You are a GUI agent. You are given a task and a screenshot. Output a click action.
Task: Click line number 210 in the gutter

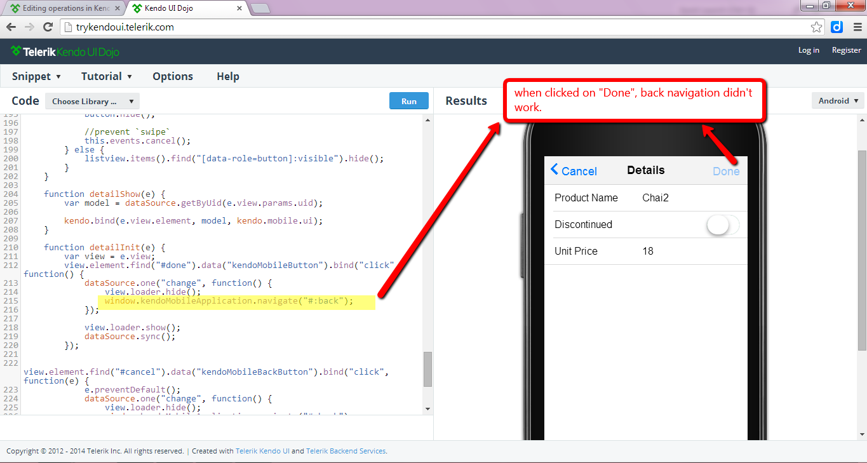click(11, 247)
